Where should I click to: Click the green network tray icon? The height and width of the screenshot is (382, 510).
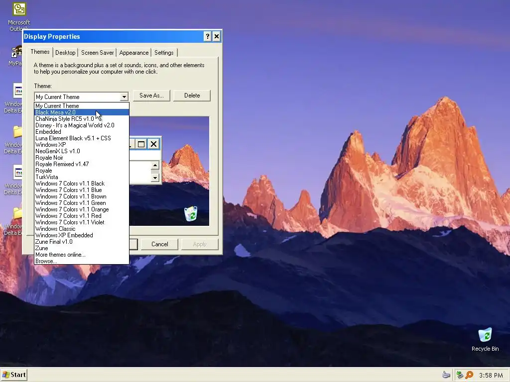[460, 375]
